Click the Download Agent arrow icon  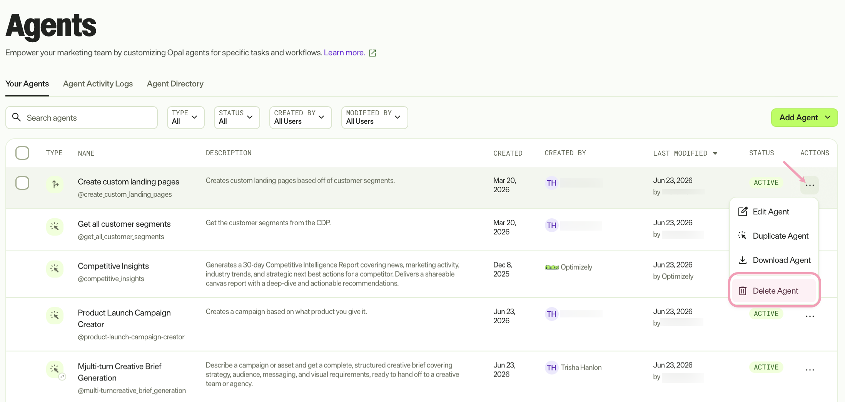743,260
